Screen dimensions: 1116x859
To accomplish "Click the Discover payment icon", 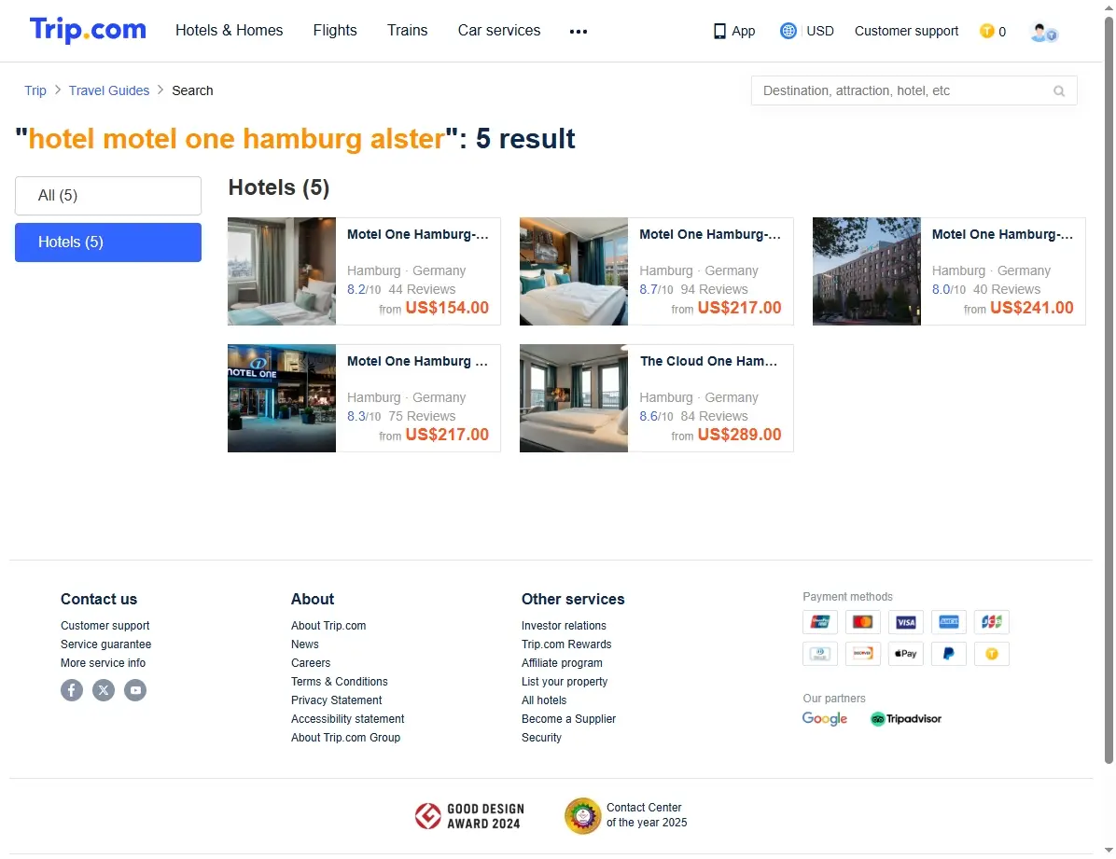I will (x=862, y=653).
